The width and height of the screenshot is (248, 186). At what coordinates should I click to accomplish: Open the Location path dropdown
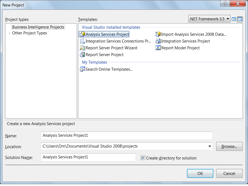coord(210,146)
